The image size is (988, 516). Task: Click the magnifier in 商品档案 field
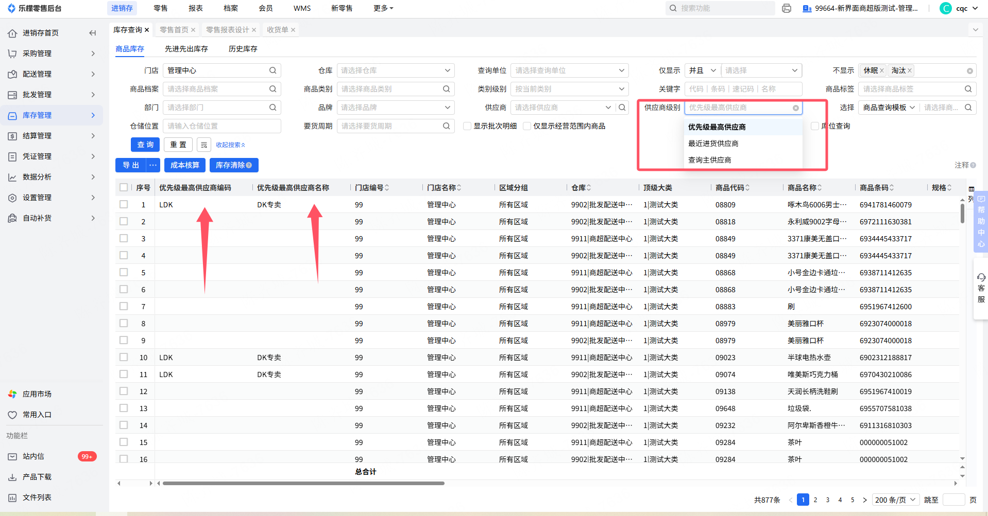coord(272,89)
